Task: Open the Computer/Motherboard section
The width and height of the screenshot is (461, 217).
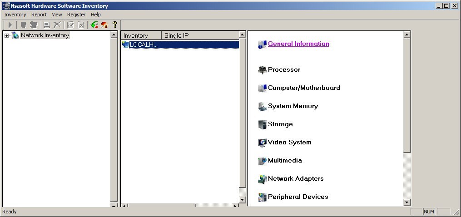Action: click(304, 88)
